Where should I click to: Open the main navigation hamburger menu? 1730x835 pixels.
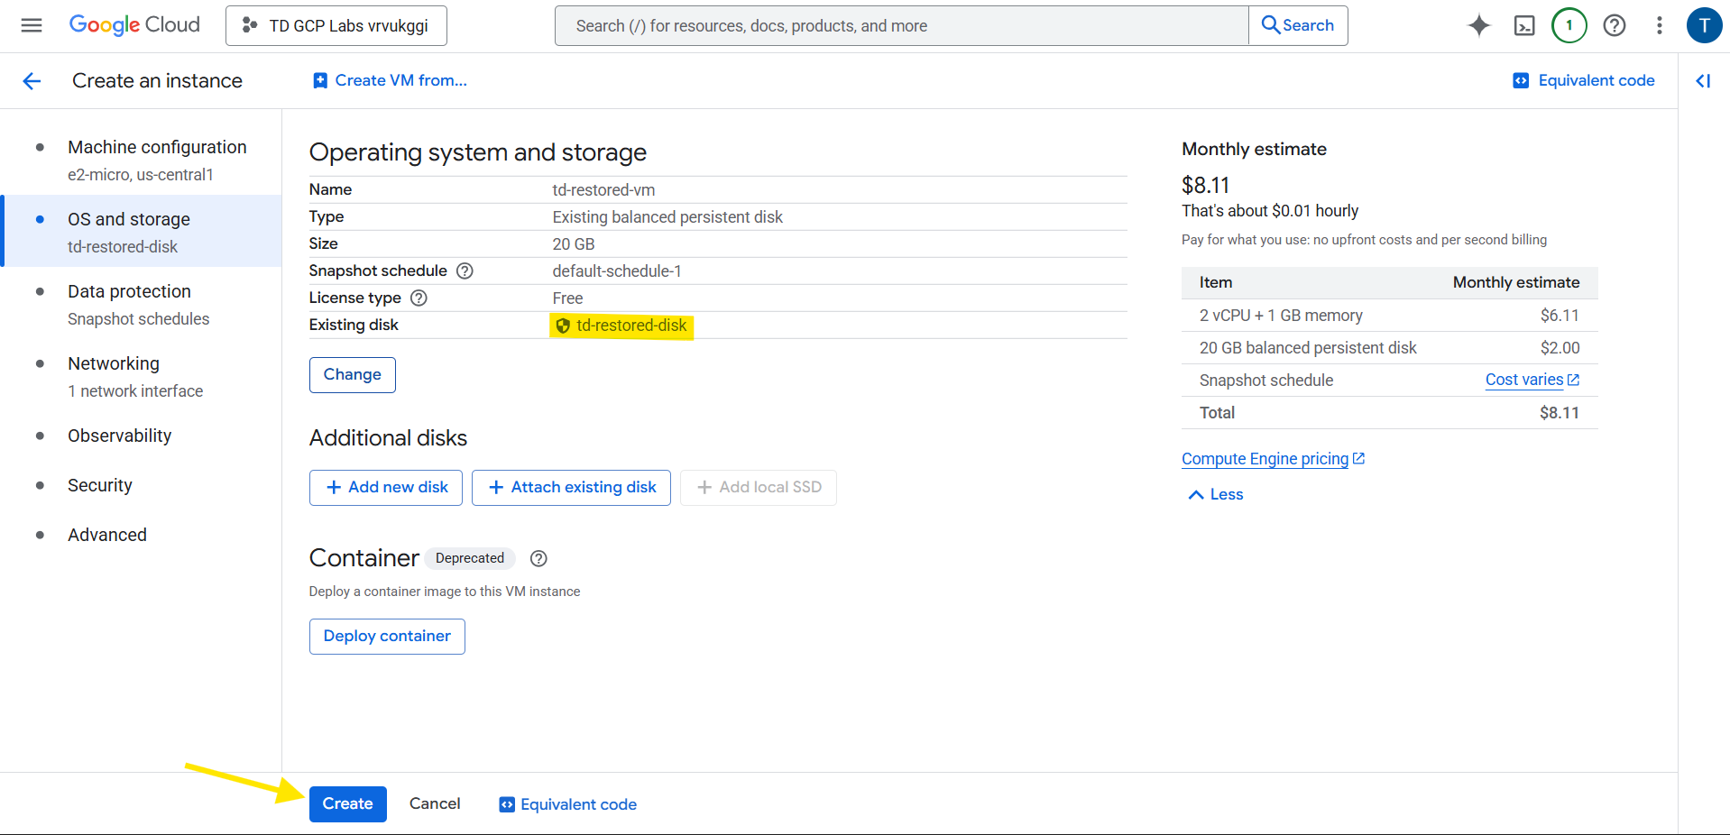[32, 25]
